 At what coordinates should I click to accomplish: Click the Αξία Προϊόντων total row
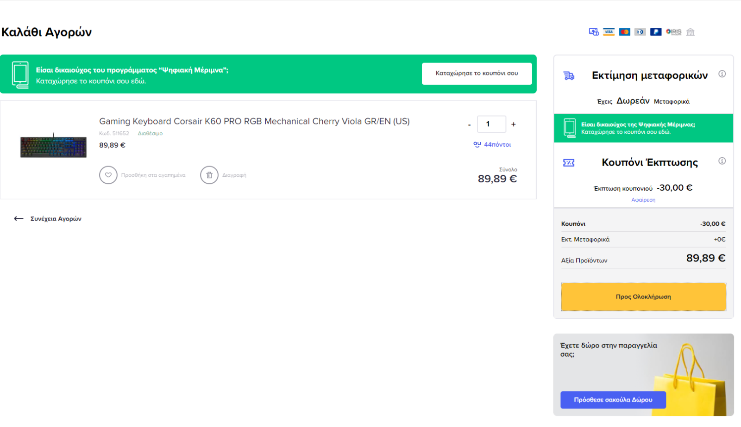pos(643,259)
